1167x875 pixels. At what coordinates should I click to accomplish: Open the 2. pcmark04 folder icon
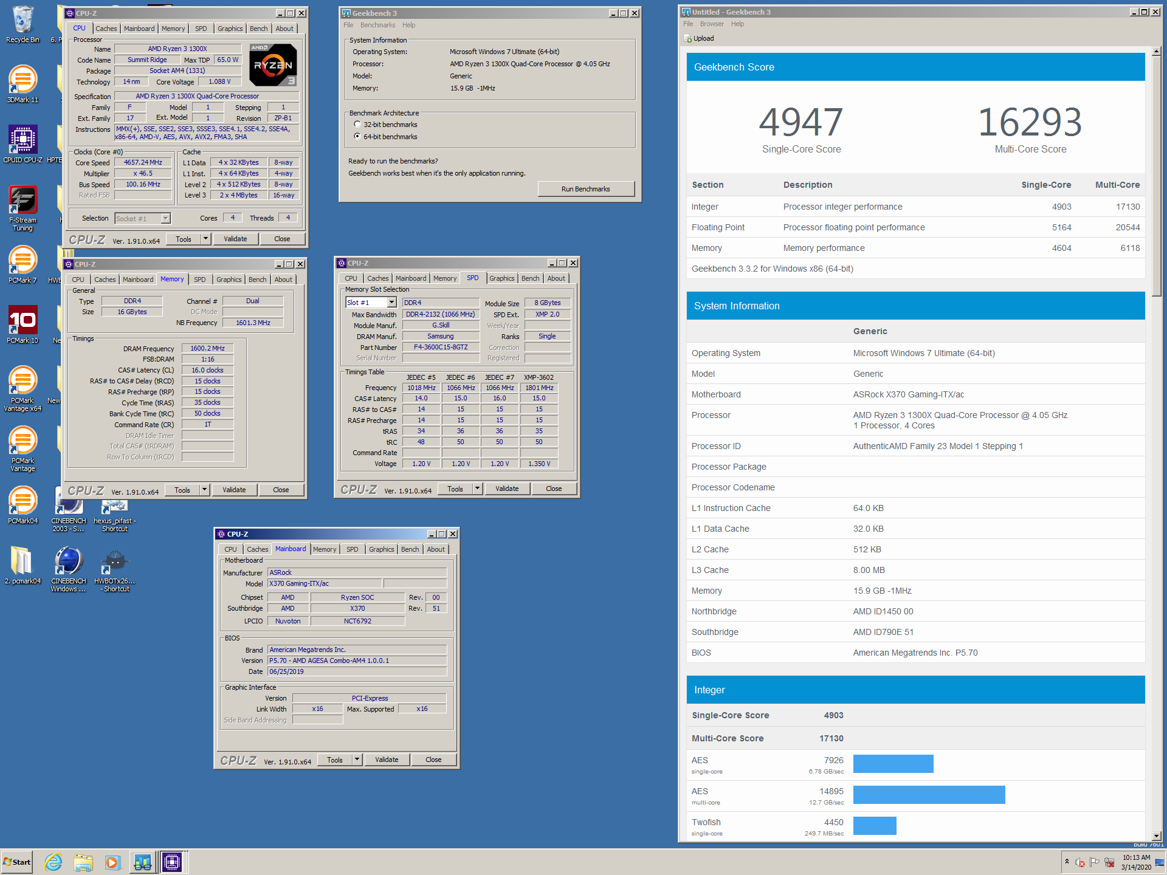(x=22, y=565)
